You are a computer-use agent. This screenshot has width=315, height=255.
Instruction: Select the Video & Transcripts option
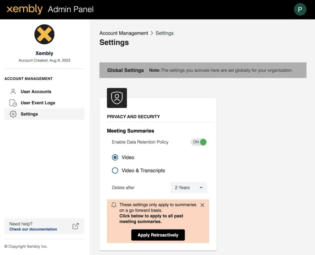click(115, 171)
